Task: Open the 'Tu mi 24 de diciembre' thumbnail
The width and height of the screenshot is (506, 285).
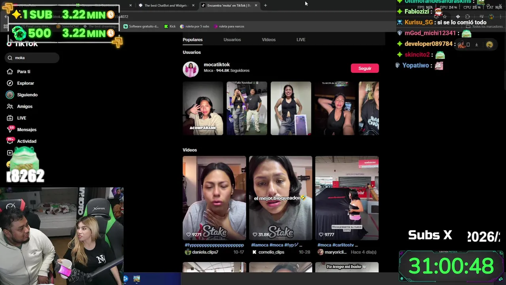Action: 335,108
